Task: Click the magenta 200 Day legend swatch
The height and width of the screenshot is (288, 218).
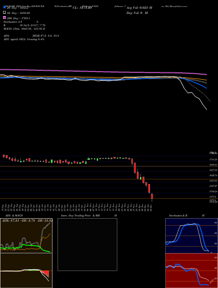Action: [x=4, y=17]
